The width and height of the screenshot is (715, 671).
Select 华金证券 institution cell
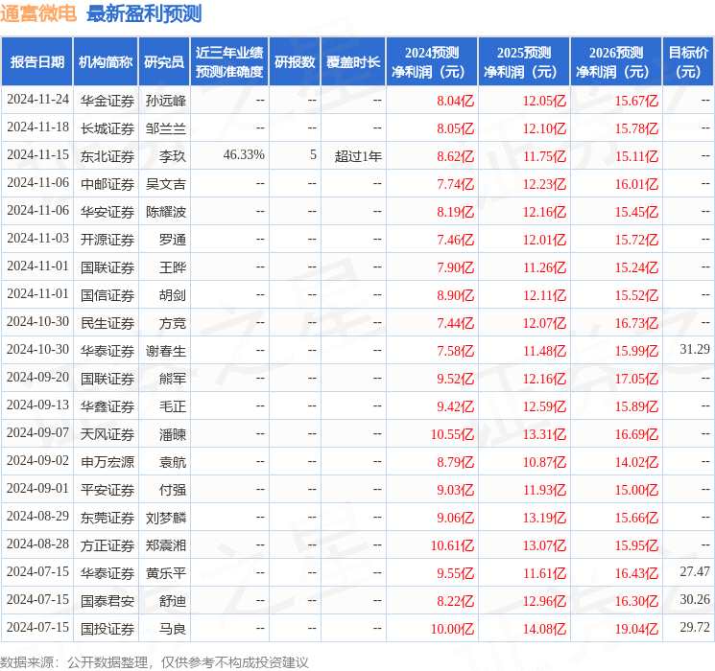[107, 101]
